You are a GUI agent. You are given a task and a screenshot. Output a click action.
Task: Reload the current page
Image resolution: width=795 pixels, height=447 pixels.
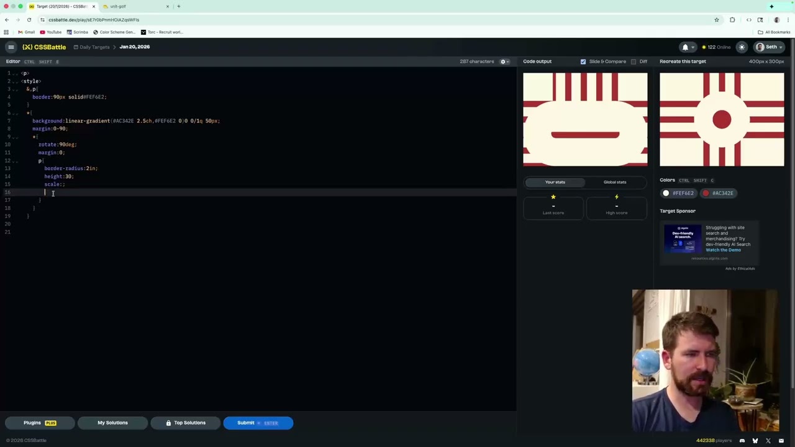[x=29, y=20]
